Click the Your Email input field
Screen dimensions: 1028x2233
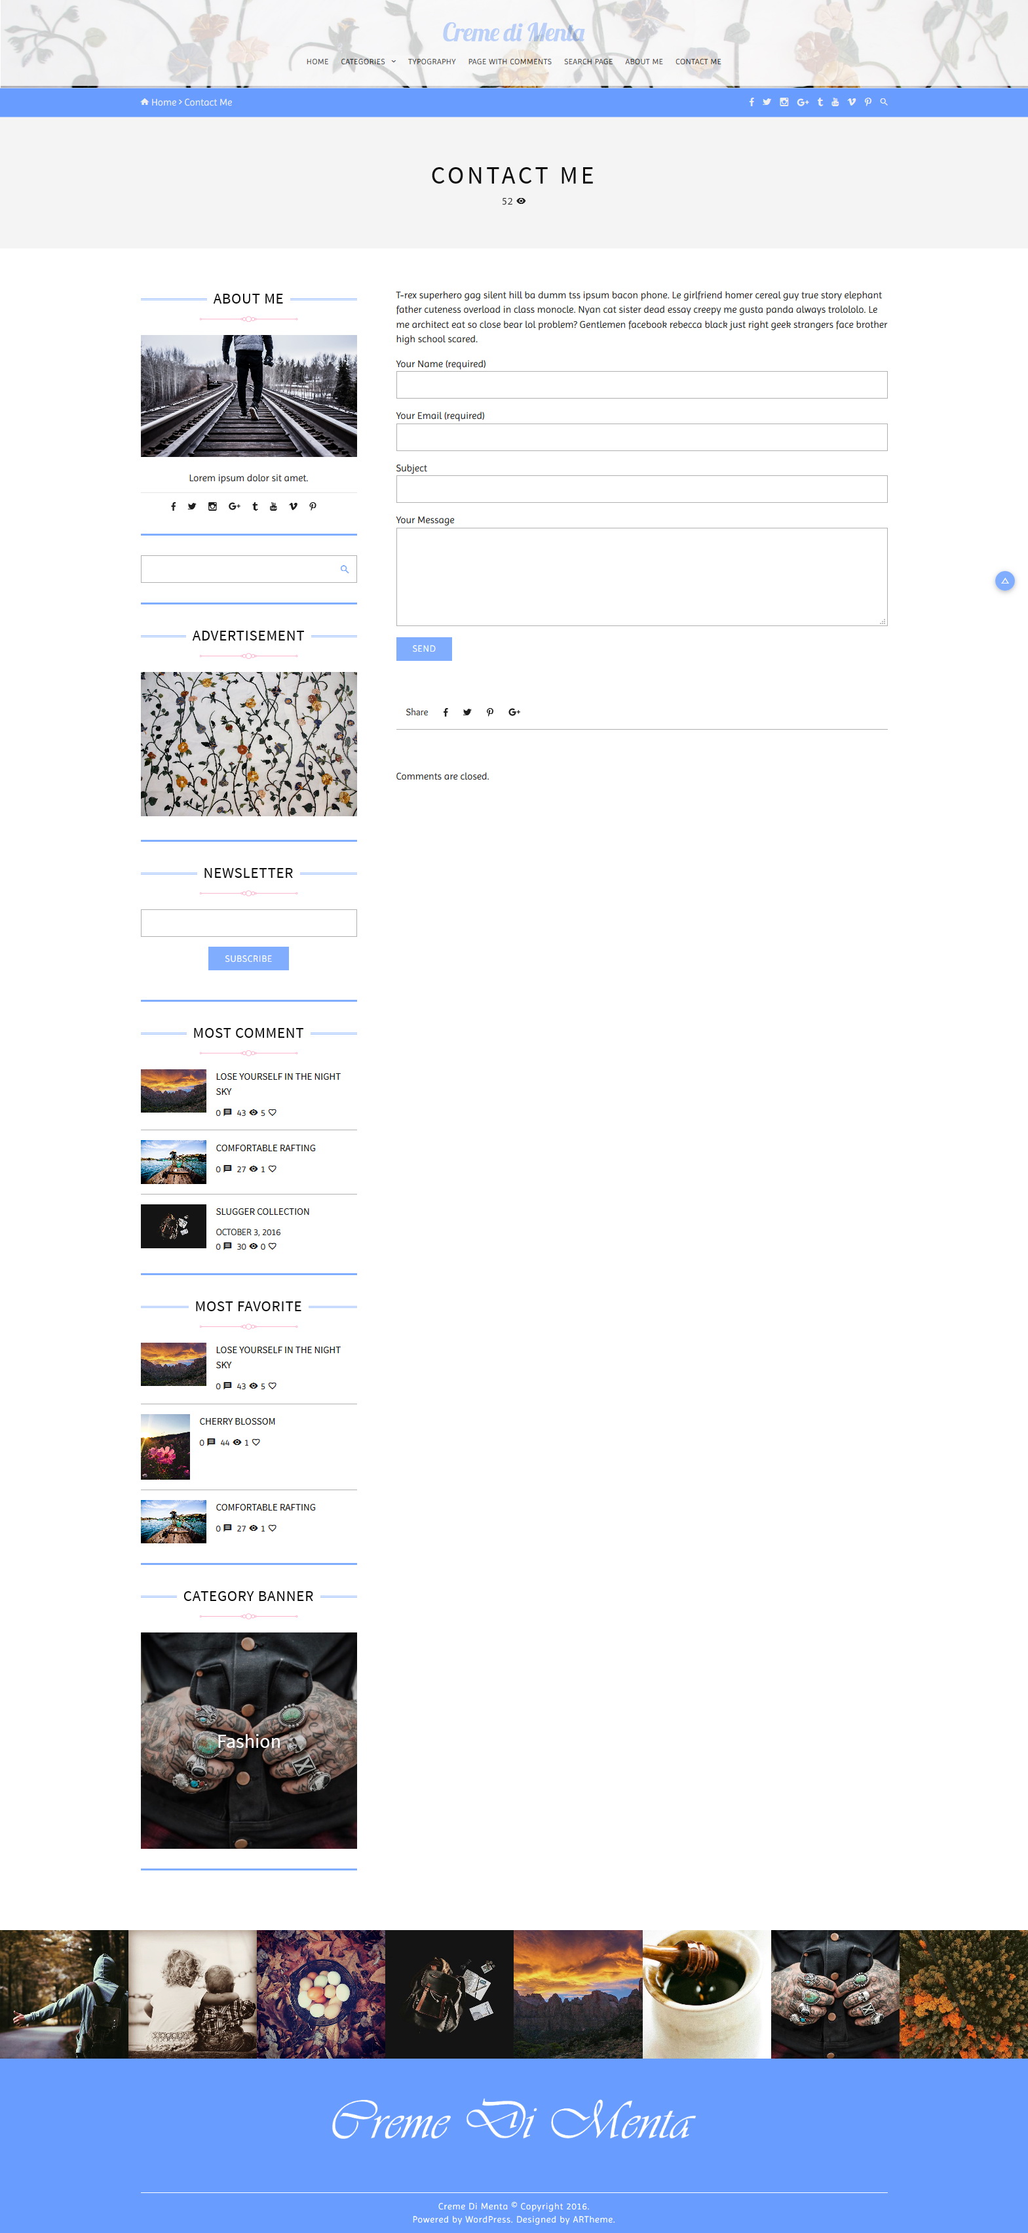(641, 437)
